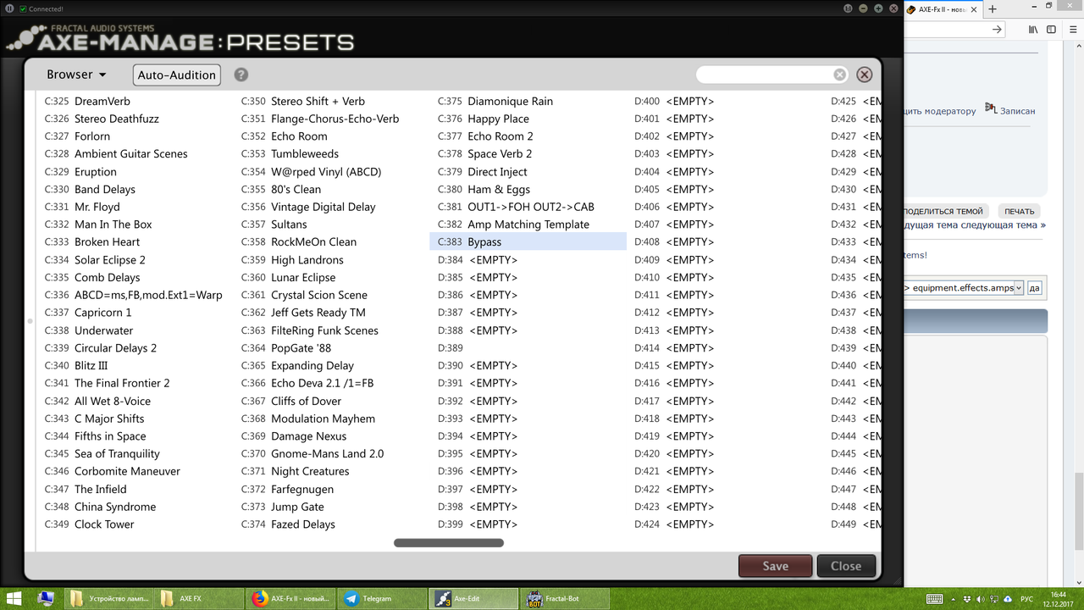1084x610 pixels.
Task: Open Telegram from the taskbar
Action: pos(381,598)
